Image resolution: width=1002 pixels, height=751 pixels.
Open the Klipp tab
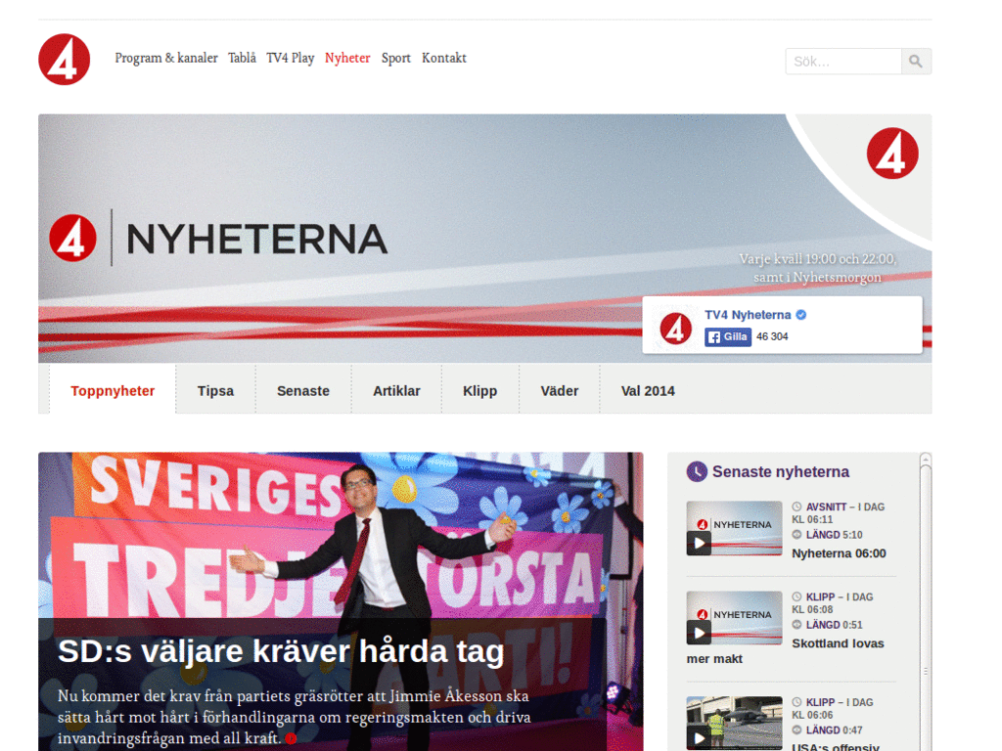click(x=479, y=391)
